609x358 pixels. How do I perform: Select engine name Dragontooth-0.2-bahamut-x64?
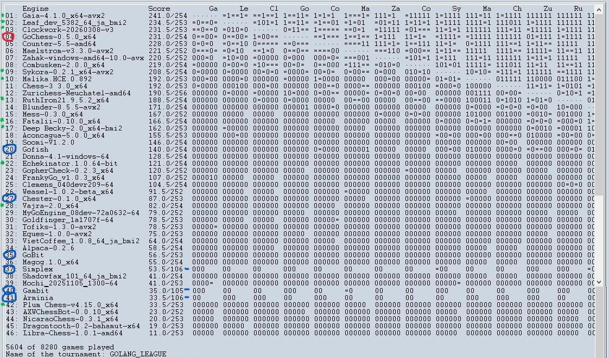click(x=81, y=326)
